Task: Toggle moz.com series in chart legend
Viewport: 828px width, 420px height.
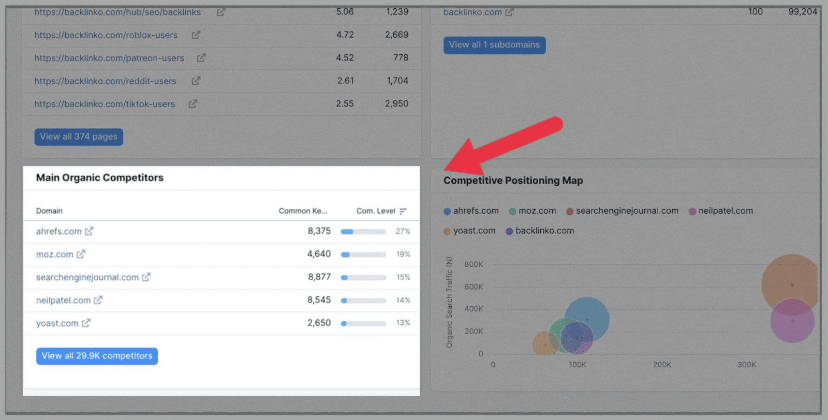Action: pos(533,211)
